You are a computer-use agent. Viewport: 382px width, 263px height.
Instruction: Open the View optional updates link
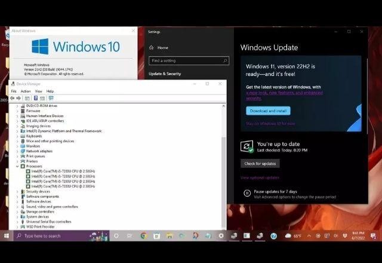coord(260,178)
